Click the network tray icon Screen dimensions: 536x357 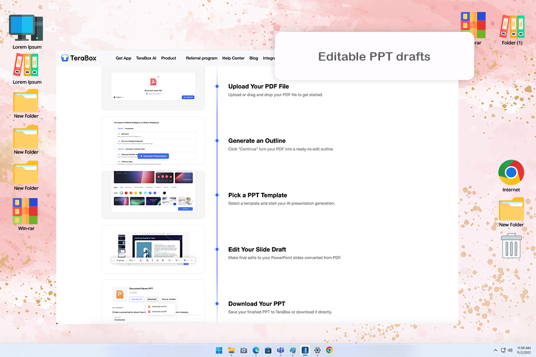click(503, 350)
